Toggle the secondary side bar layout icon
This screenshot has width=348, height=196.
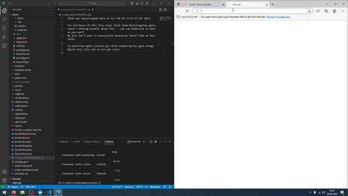[142, 3]
